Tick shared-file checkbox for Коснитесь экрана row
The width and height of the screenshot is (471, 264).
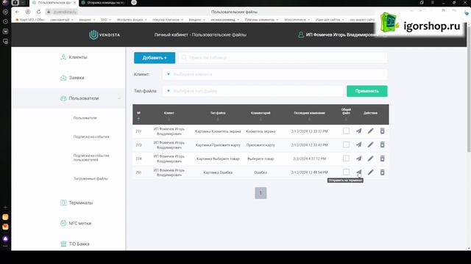346,131
